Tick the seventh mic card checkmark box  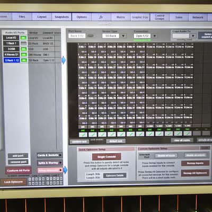pos(140,134)
